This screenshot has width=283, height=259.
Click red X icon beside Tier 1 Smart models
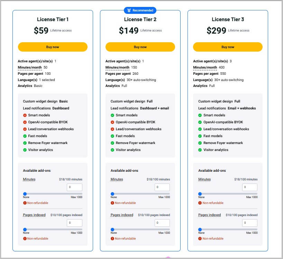click(x=25, y=115)
